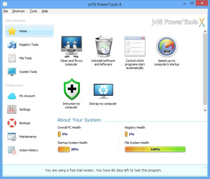Screen dimensions: 210x179
Task: Launch Uninstall software and leftovers trash can icon
Action: click(104, 46)
